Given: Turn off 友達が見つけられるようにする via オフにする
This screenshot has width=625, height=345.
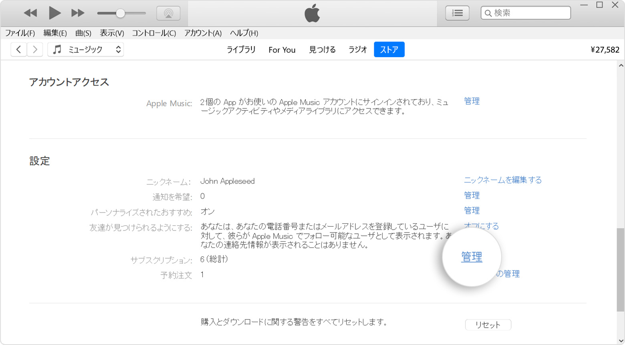Looking at the screenshot, I should (481, 226).
